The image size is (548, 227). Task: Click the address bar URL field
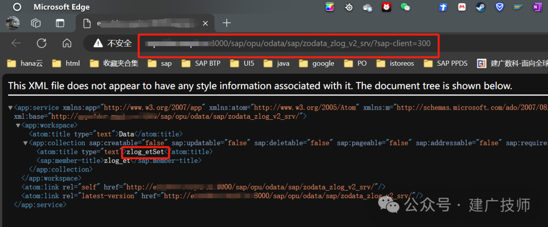[x=288, y=43]
